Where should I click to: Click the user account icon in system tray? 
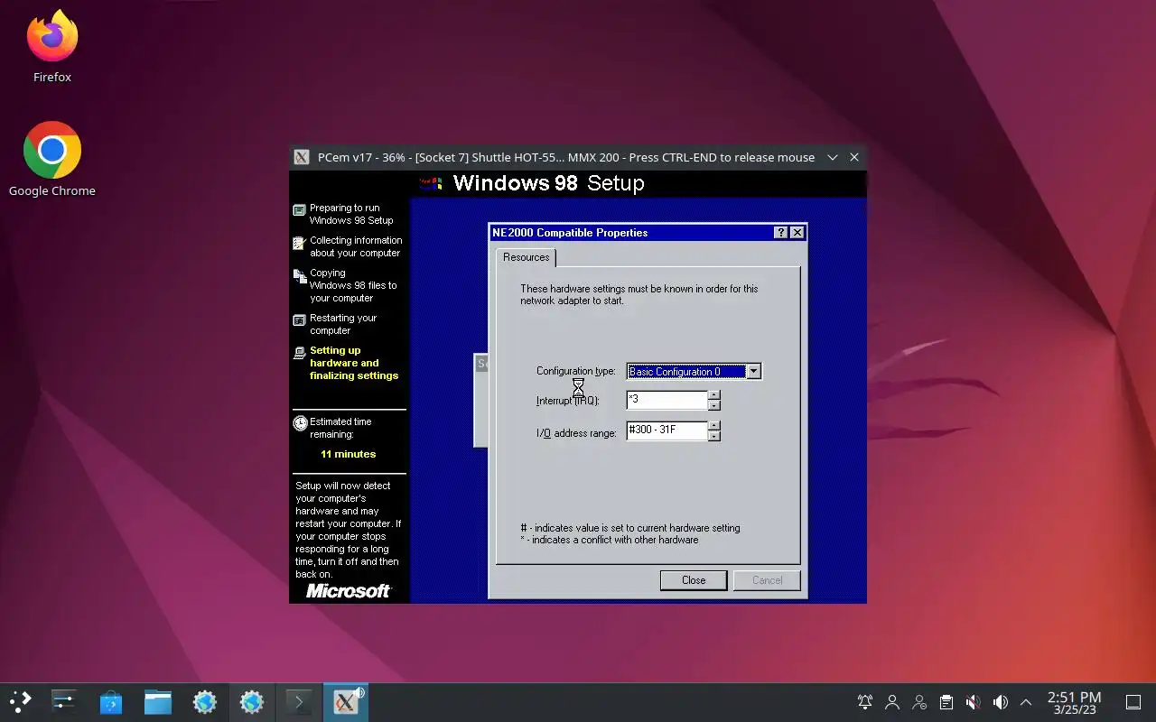click(x=892, y=702)
